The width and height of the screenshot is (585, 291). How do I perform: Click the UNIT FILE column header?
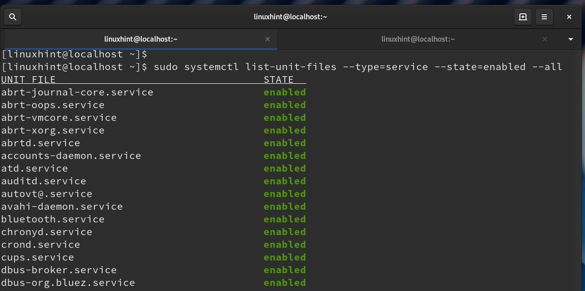28,80
